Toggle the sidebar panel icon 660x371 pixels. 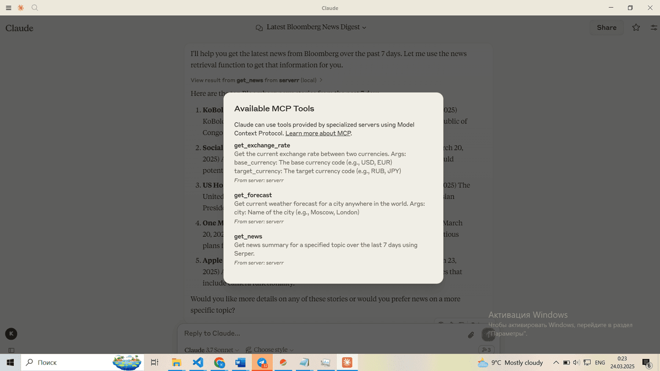pyautogui.click(x=11, y=350)
